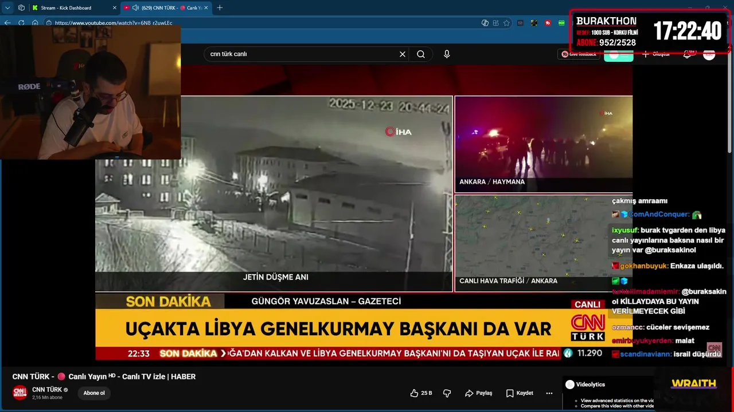Viewport: 734px width, 412px height.
Task: Open the YouTube account avatar menu
Action: [x=709, y=54]
